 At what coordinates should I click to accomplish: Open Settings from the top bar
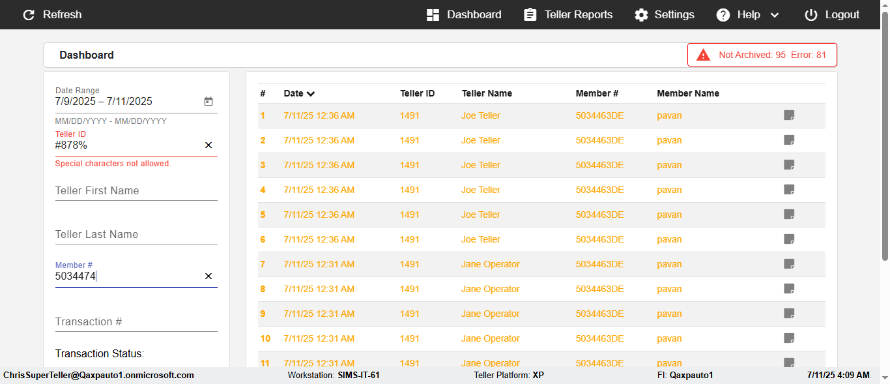pos(665,14)
